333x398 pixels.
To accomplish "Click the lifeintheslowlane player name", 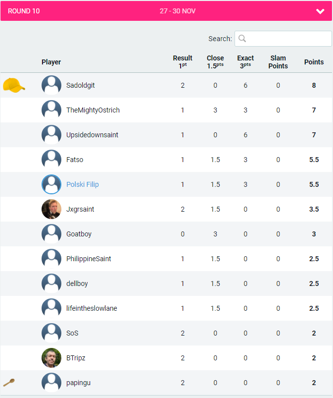I will coord(92,308).
